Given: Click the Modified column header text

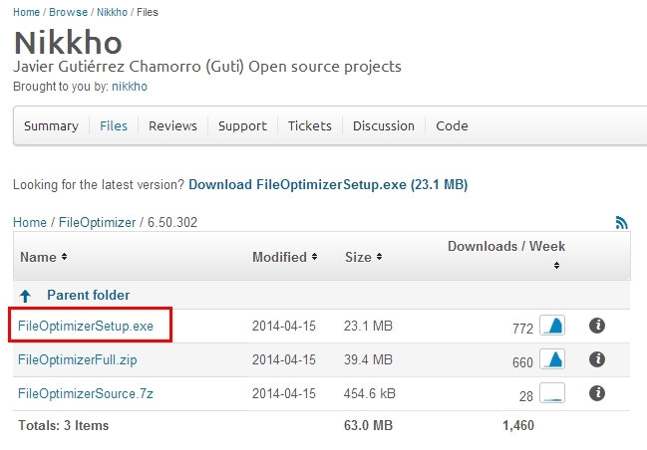Looking at the screenshot, I should click(279, 257).
